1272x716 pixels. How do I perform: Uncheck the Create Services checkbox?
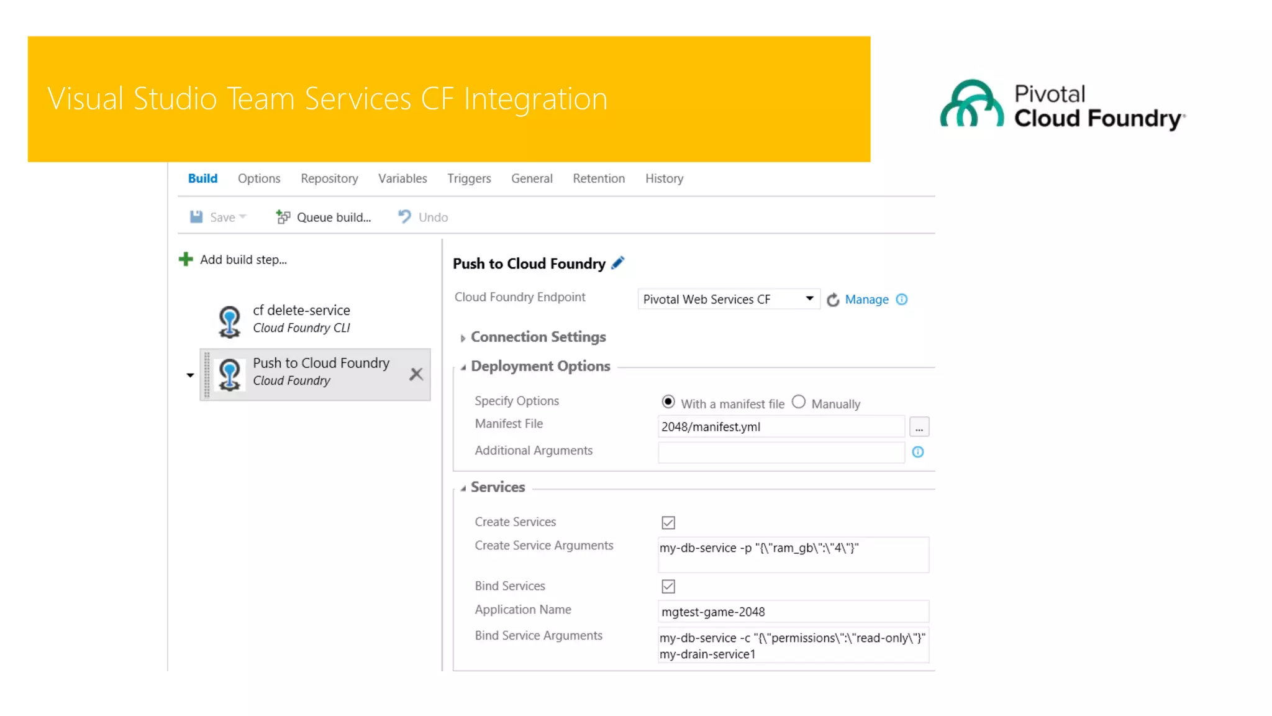click(x=668, y=523)
